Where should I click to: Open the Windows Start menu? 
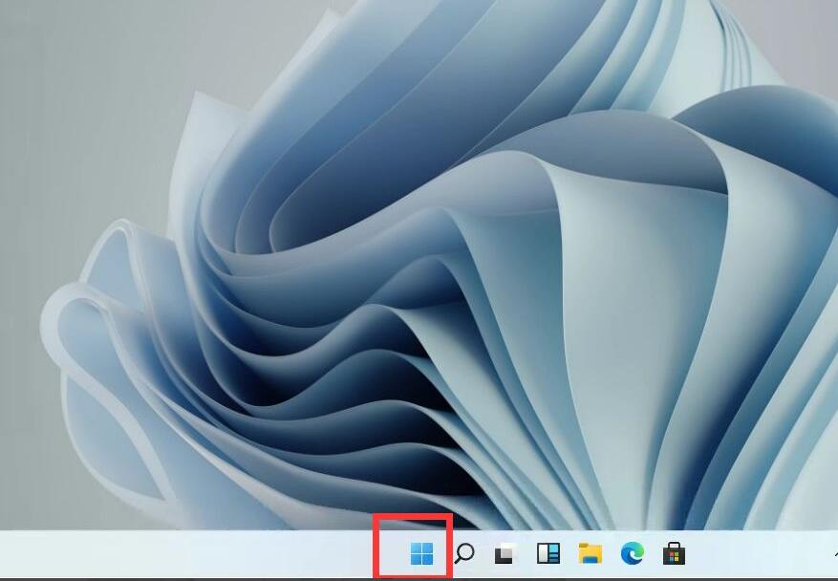pyautogui.click(x=421, y=553)
